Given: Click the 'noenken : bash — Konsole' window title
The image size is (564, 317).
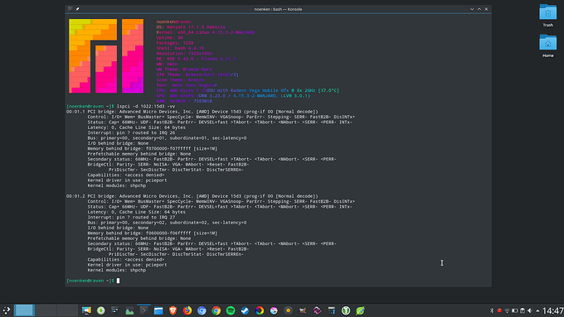Looking at the screenshot, I should pos(278,9).
